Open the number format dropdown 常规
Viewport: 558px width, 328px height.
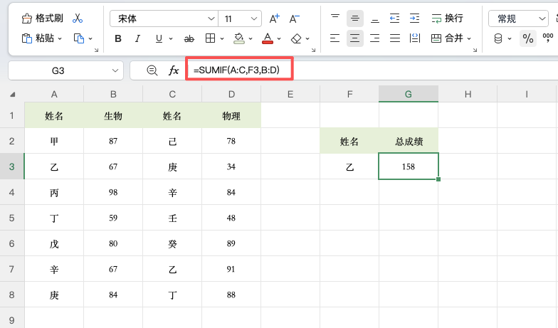518,18
